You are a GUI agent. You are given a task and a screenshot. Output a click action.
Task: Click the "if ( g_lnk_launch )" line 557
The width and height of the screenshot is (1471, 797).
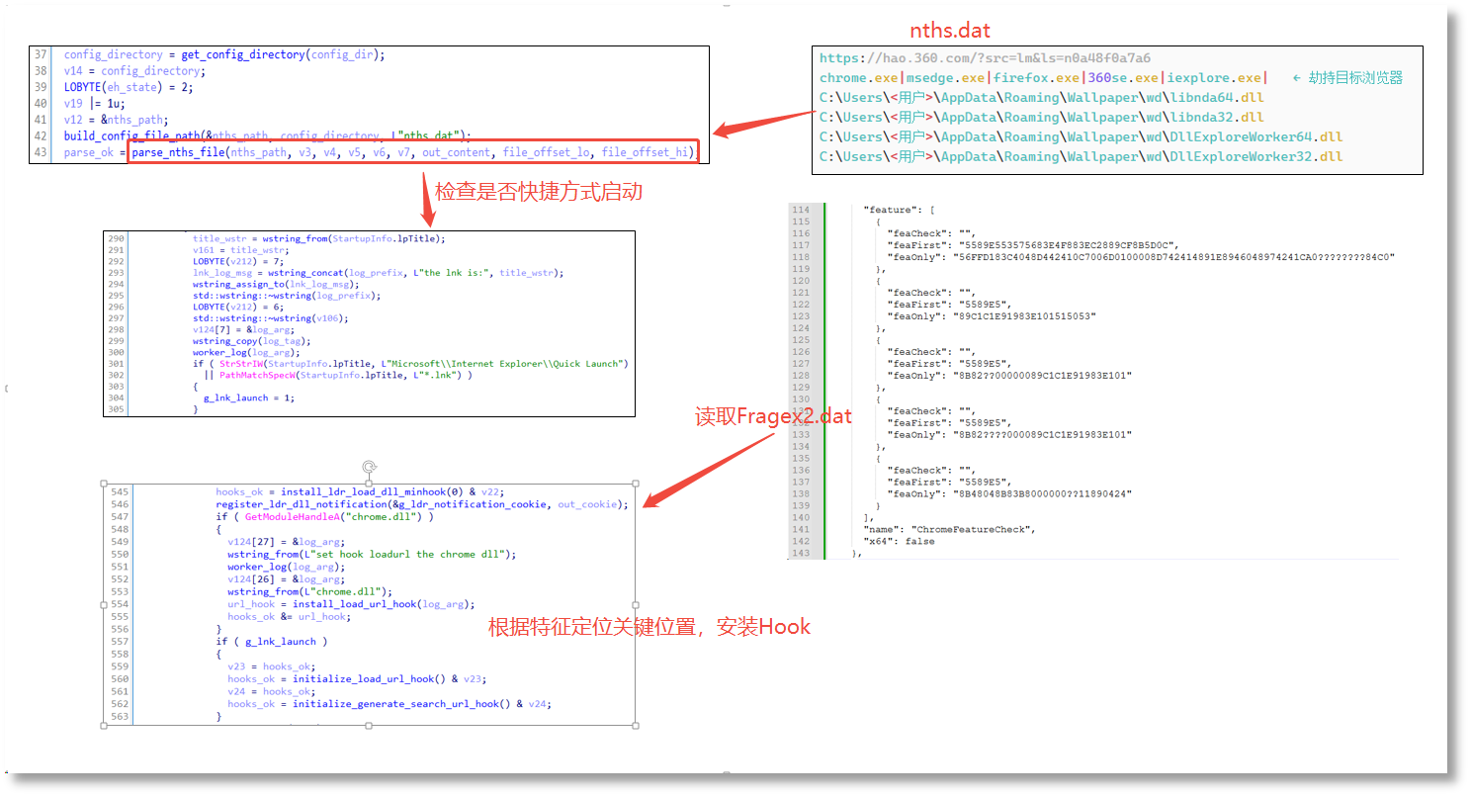(x=271, y=641)
